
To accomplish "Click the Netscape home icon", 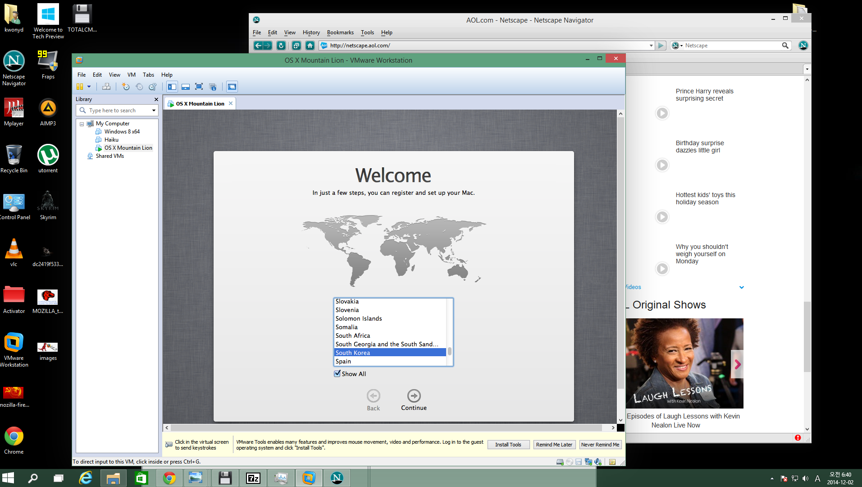I will (x=310, y=46).
